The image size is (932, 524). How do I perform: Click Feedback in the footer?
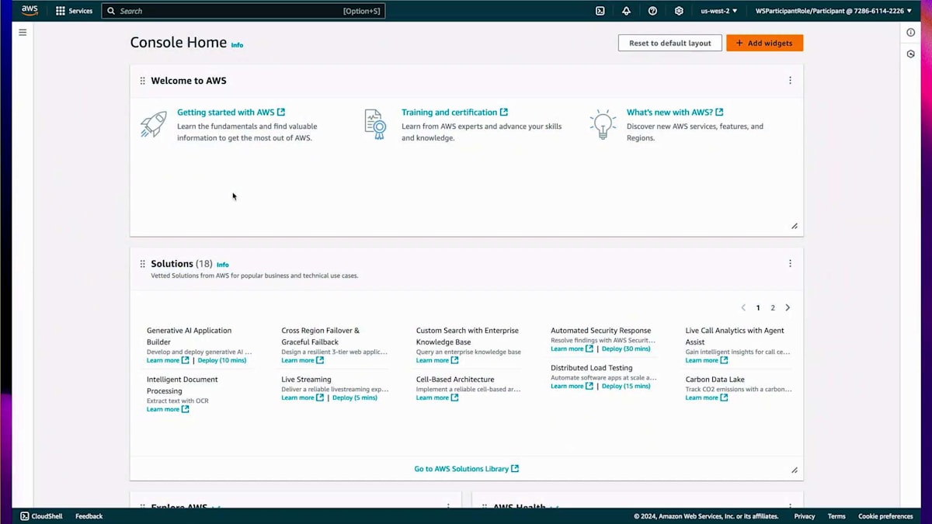tap(89, 516)
